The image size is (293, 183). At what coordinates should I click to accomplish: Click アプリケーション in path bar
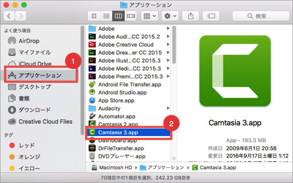(x=162, y=168)
